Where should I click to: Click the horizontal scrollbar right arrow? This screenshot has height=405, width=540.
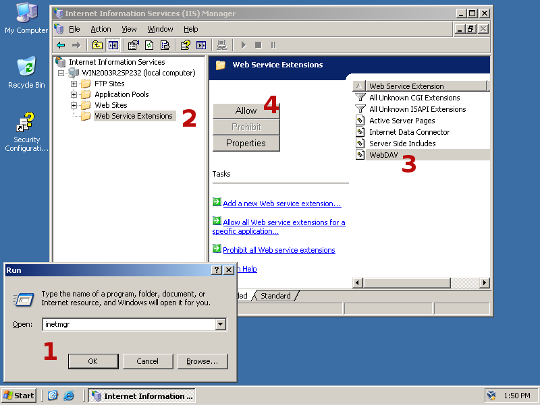tap(485, 282)
